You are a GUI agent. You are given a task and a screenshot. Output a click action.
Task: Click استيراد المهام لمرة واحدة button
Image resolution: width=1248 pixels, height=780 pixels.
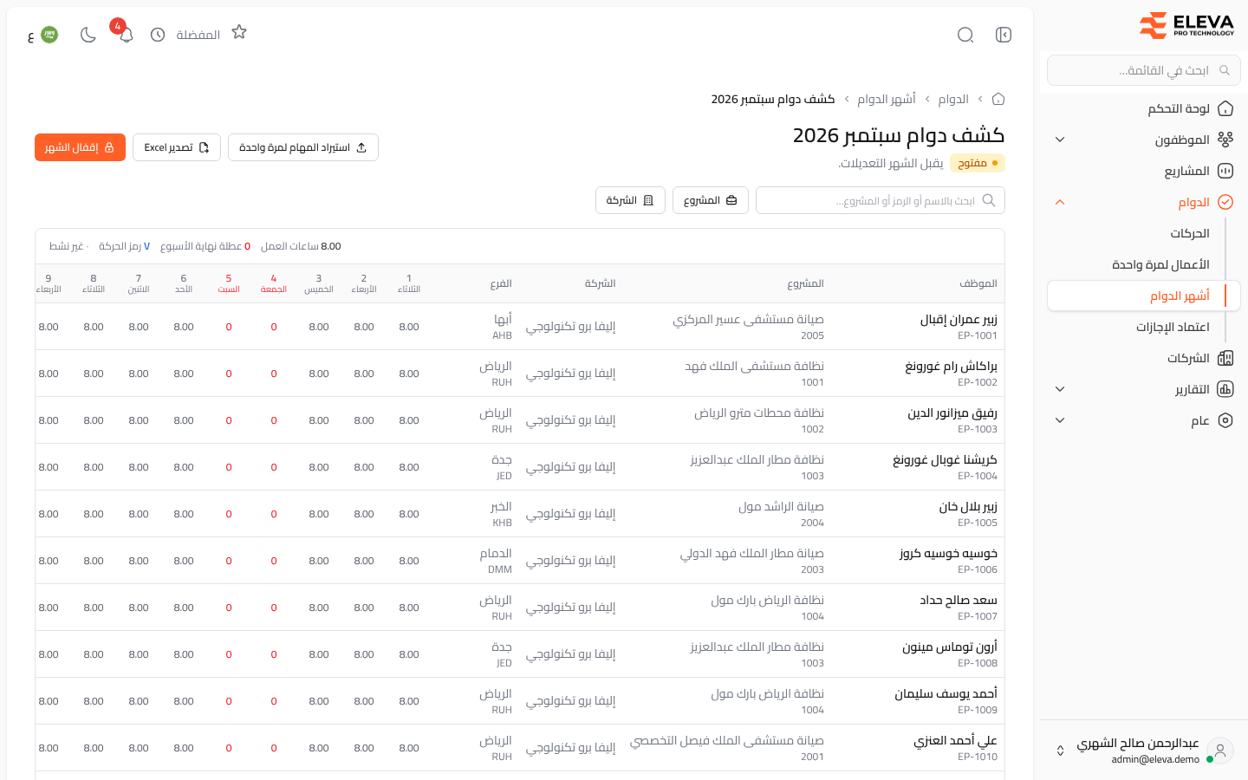point(303,147)
